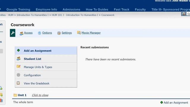The height and width of the screenshot is (107, 190).
Task: Click green plus icon in Add an Assignment row
Action: point(18,50)
